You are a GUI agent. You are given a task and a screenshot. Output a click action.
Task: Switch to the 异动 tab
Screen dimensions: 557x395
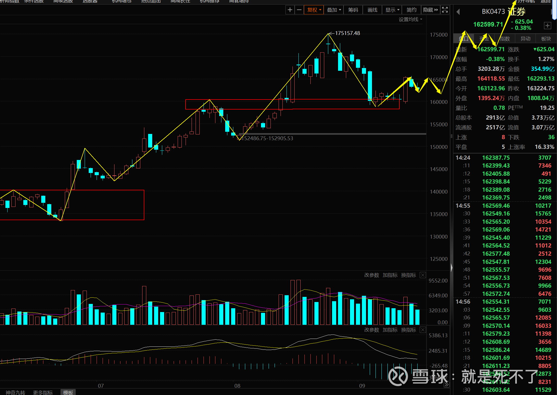(x=525, y=39)
